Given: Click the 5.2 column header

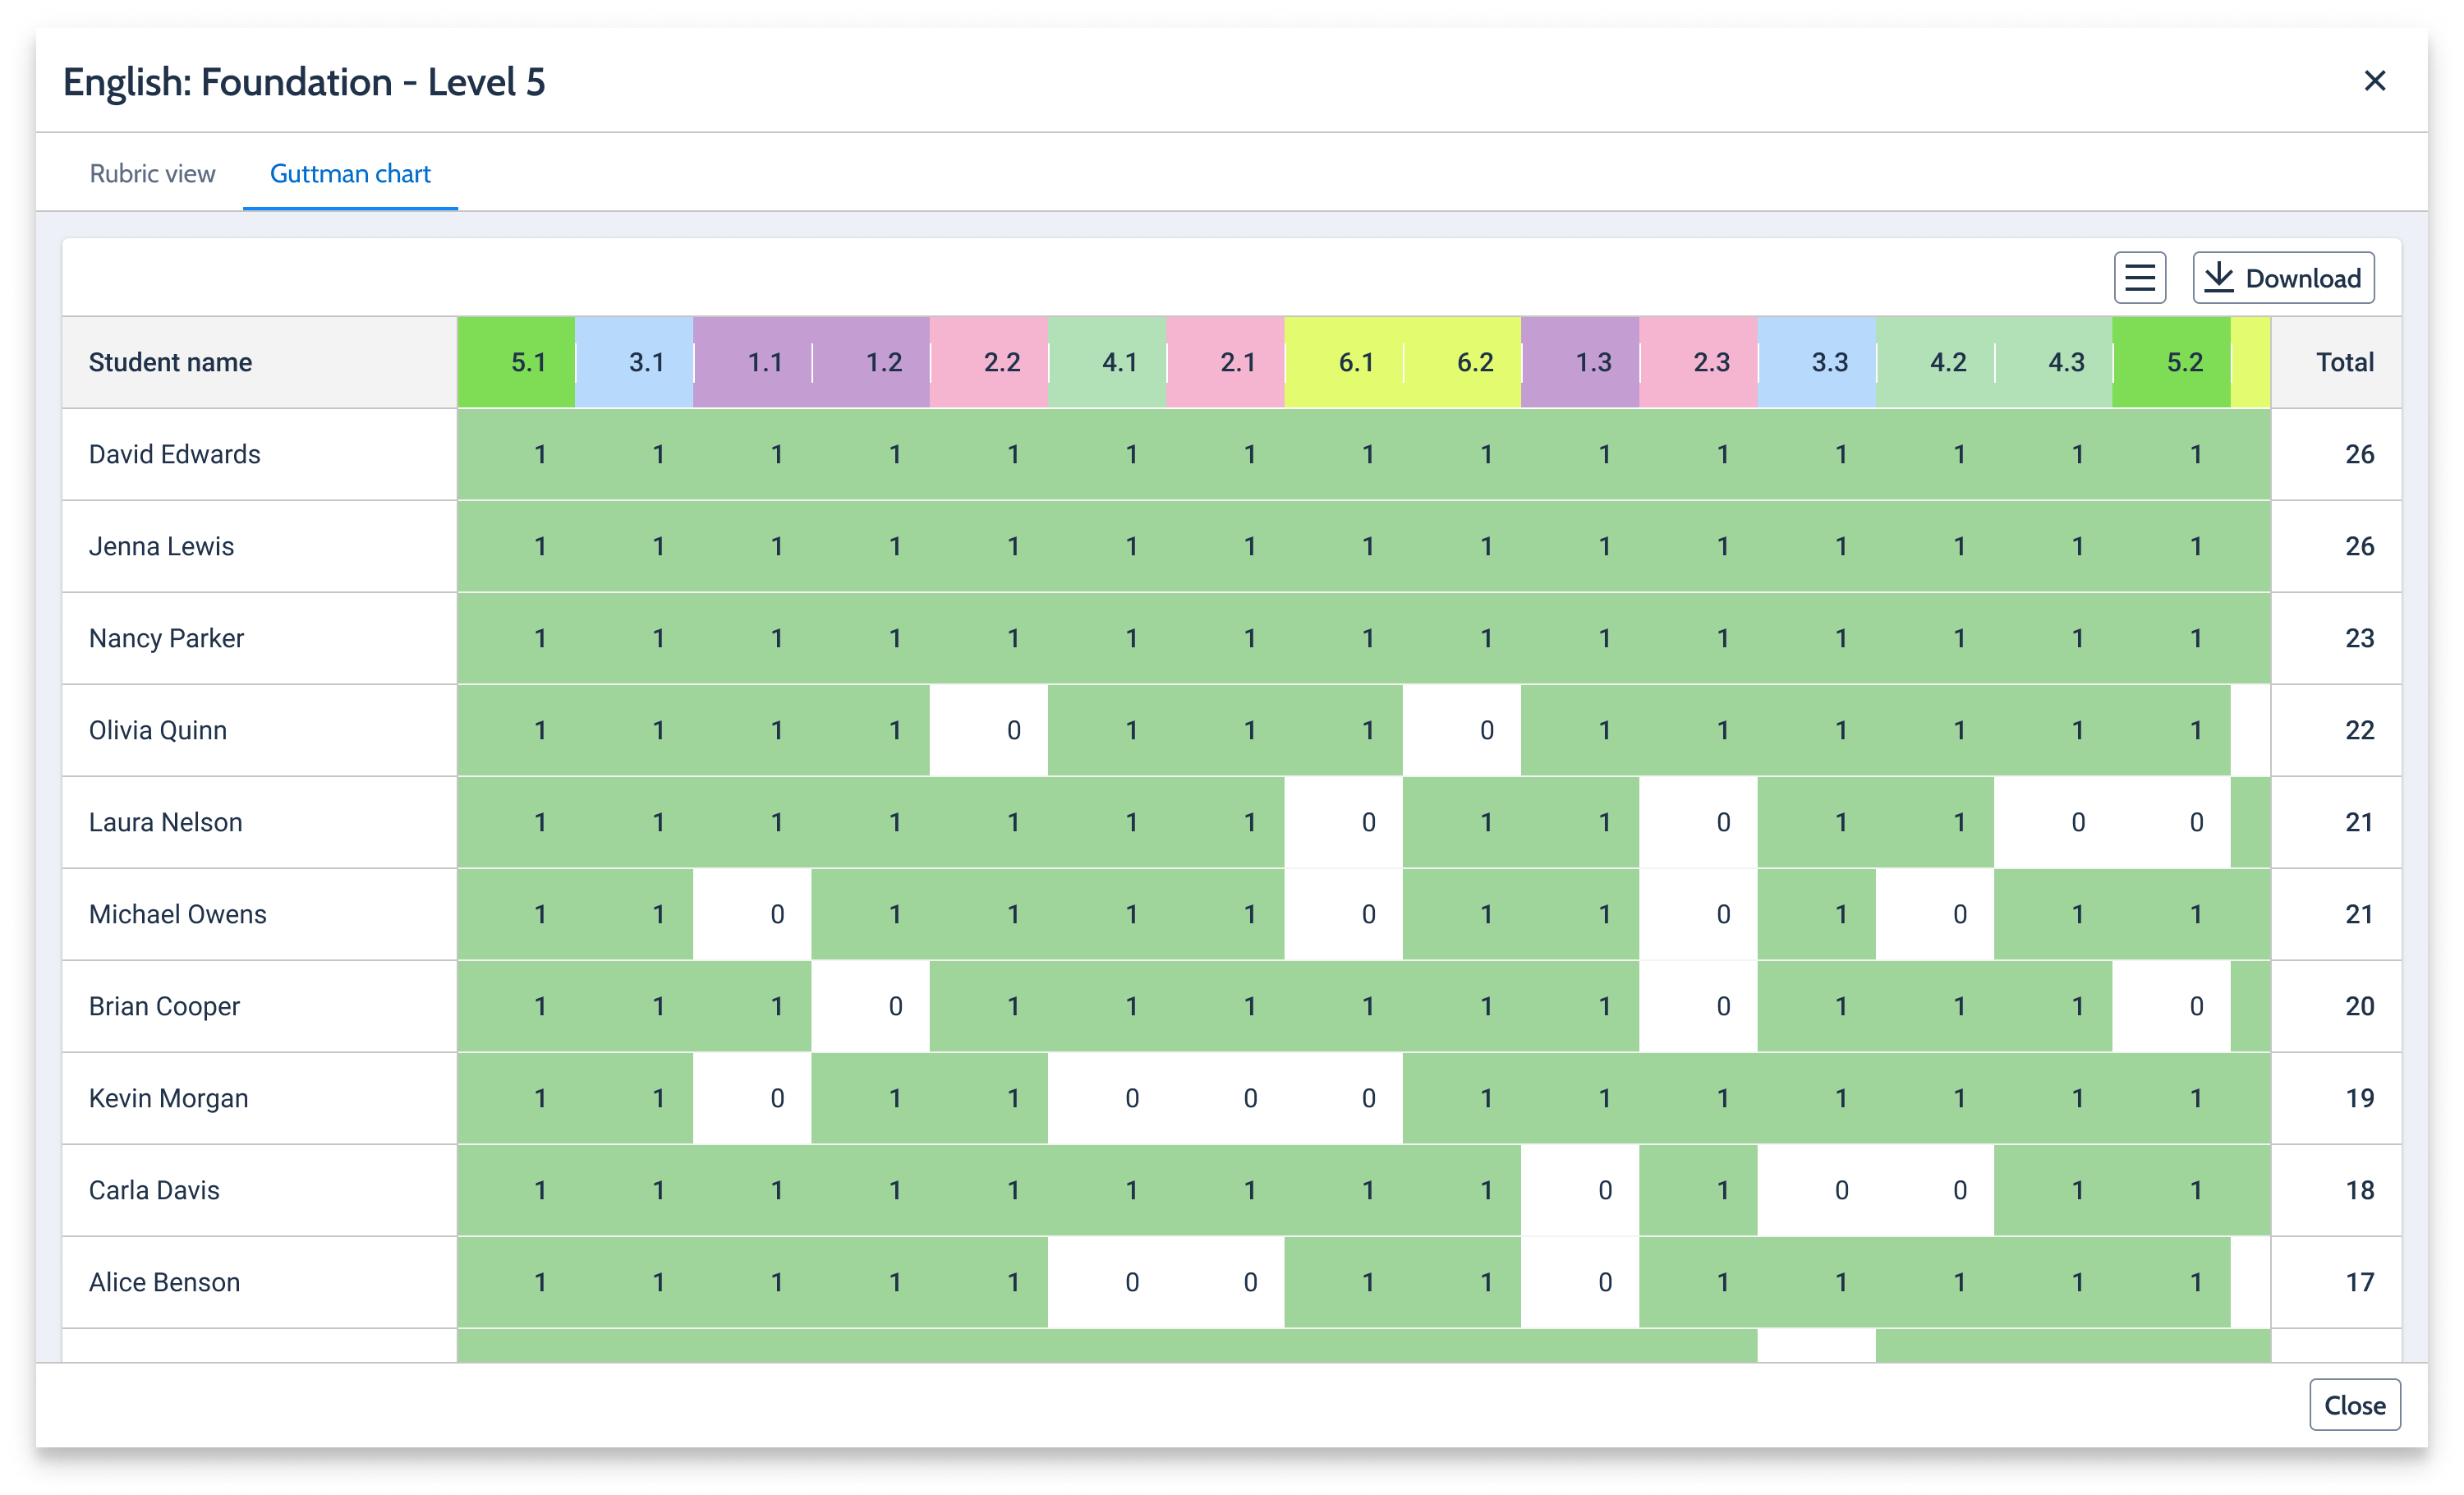Looking at the screenshot, I should 2171,362.
